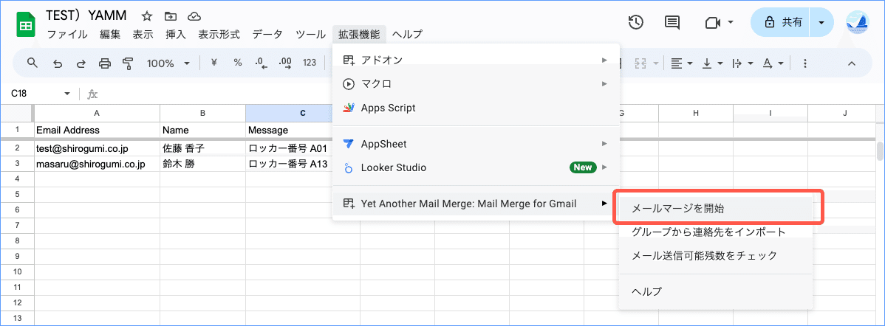
Task: Open the ファイル menu
Action: tap(67, 35)
